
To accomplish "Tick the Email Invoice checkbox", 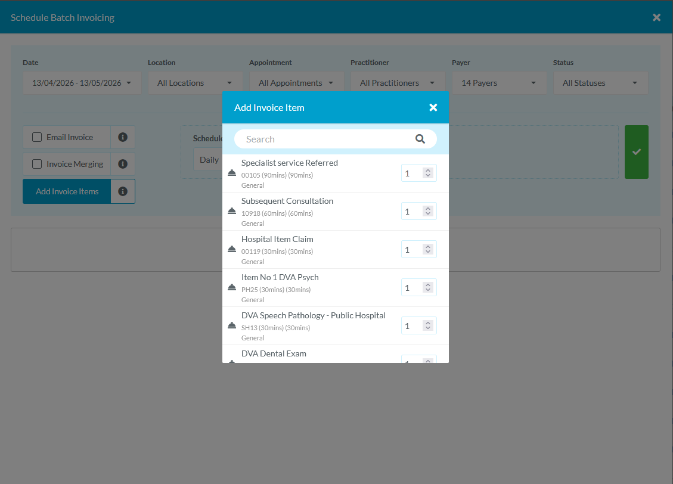I will (37, 137).
